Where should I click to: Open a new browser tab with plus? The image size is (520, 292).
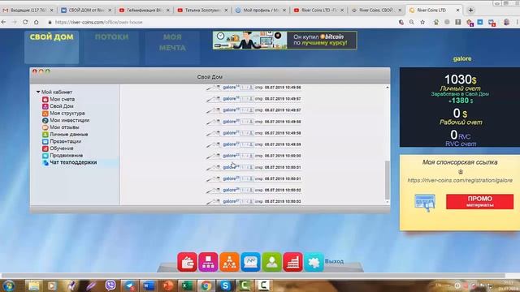click(x=470, y=11)
